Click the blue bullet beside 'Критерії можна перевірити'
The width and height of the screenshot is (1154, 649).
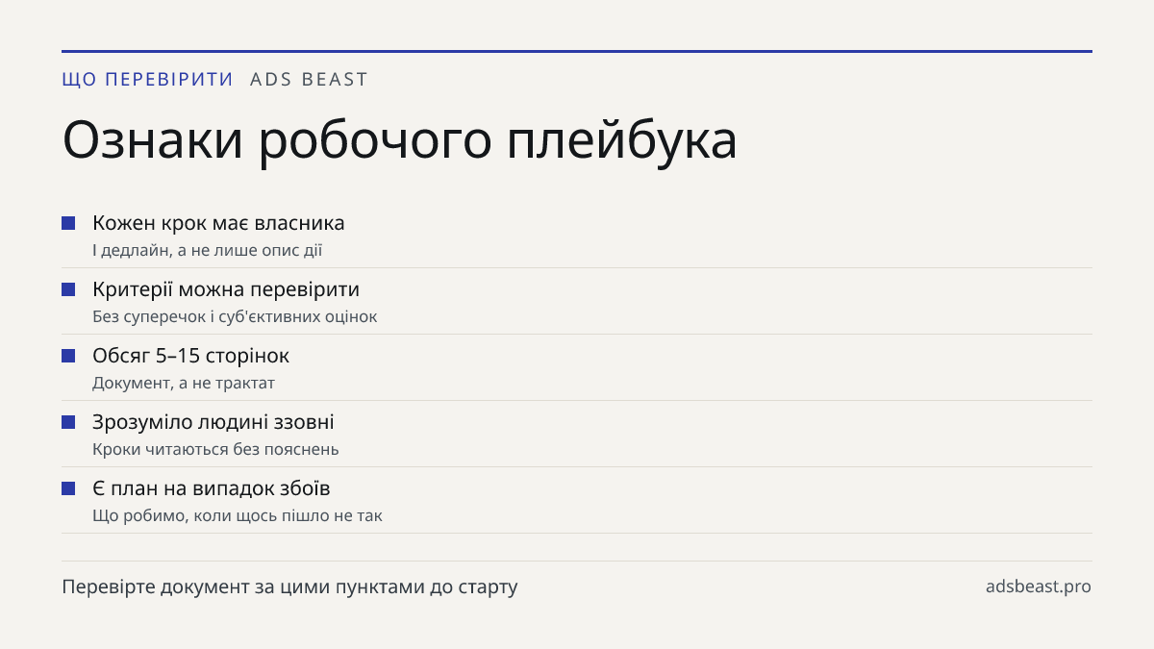point(68,289)
